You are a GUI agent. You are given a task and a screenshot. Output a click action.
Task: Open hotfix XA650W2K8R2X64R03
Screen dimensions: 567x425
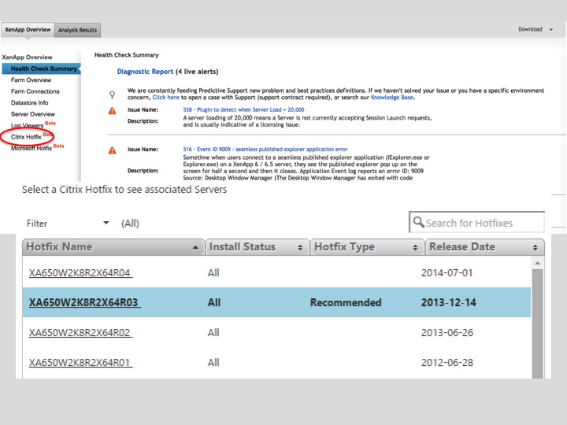pos(84,302)
